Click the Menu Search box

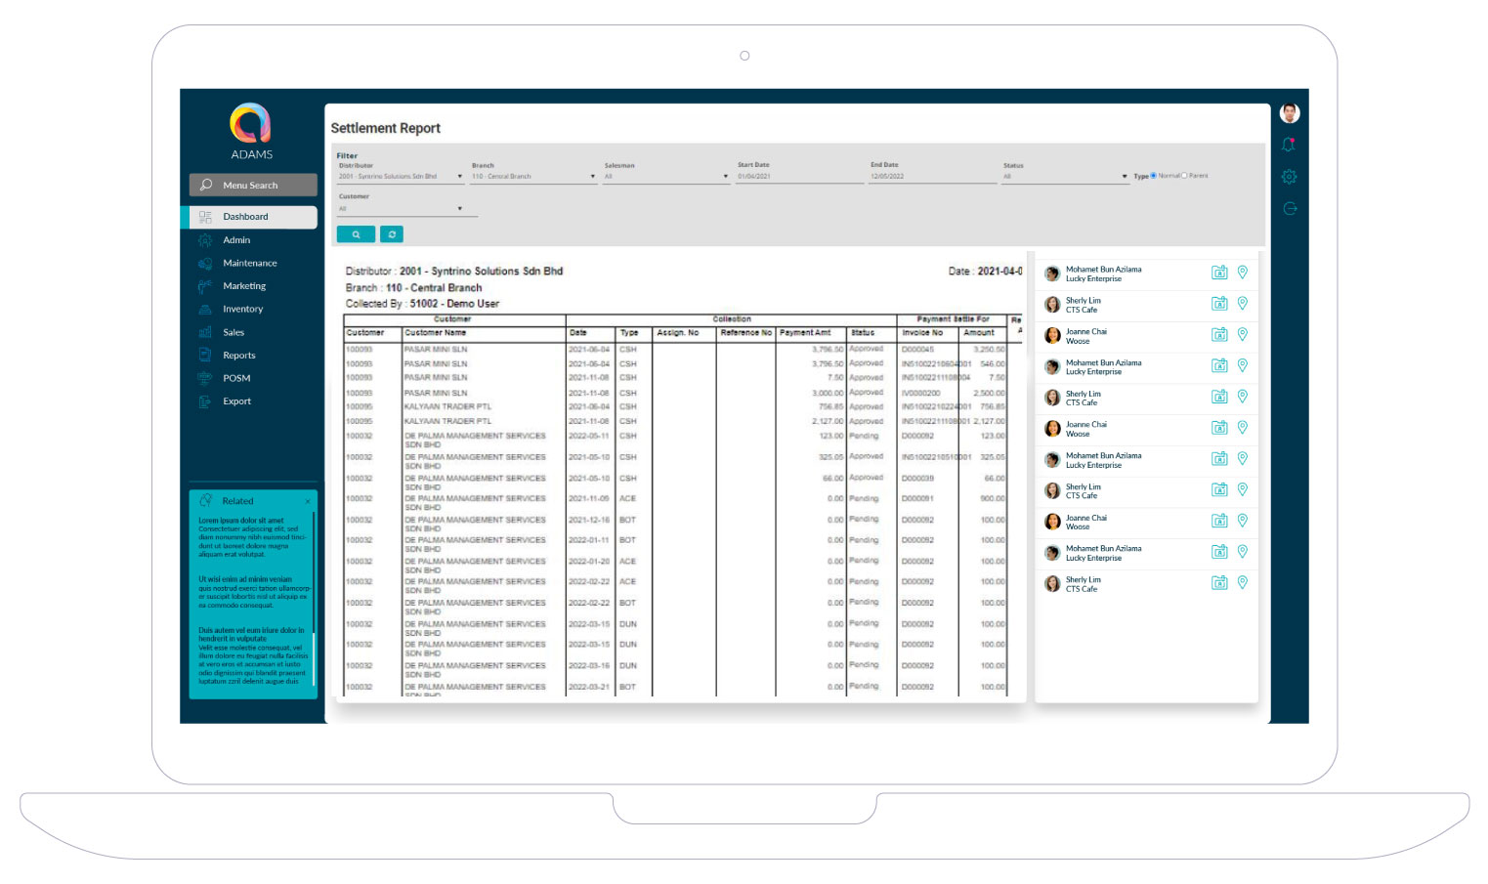click(x=253, y=186)
